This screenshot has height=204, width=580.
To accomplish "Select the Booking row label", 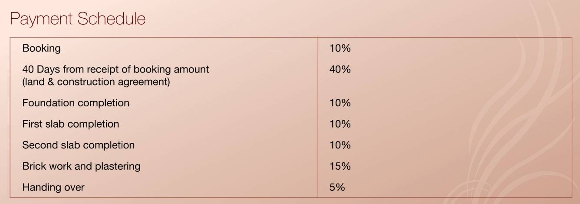I will click(41, 48).
